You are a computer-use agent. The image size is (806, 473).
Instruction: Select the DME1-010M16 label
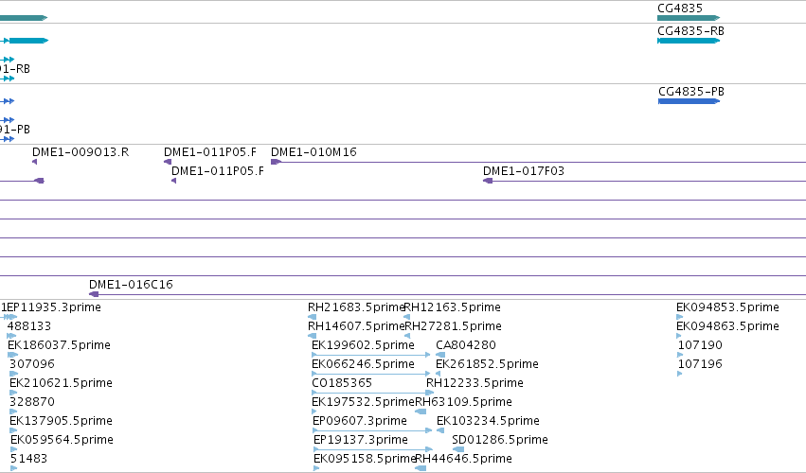[x=313, y=152]
